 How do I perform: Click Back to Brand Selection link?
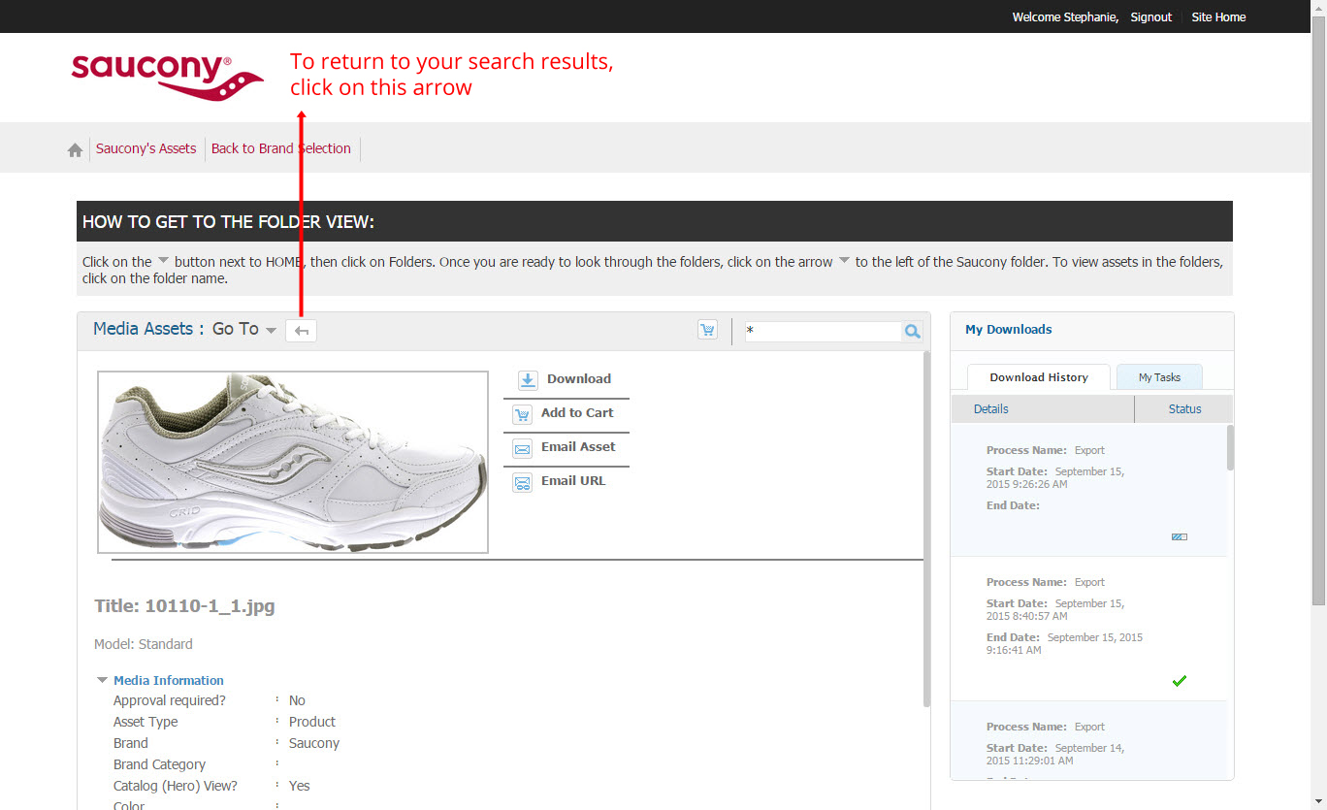pyautogui.click(x=281, y=148)
